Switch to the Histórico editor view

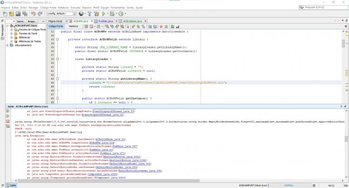click(x=74, y=26)
